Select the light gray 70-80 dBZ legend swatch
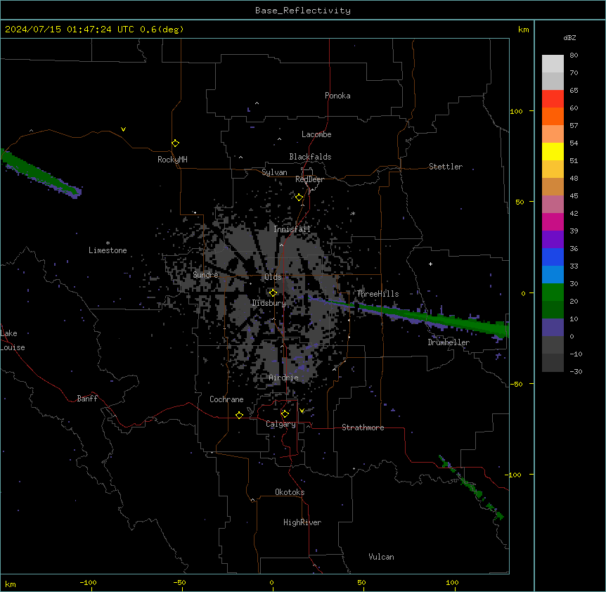This screenshot has width=606, height=592. tap(553, 64)
